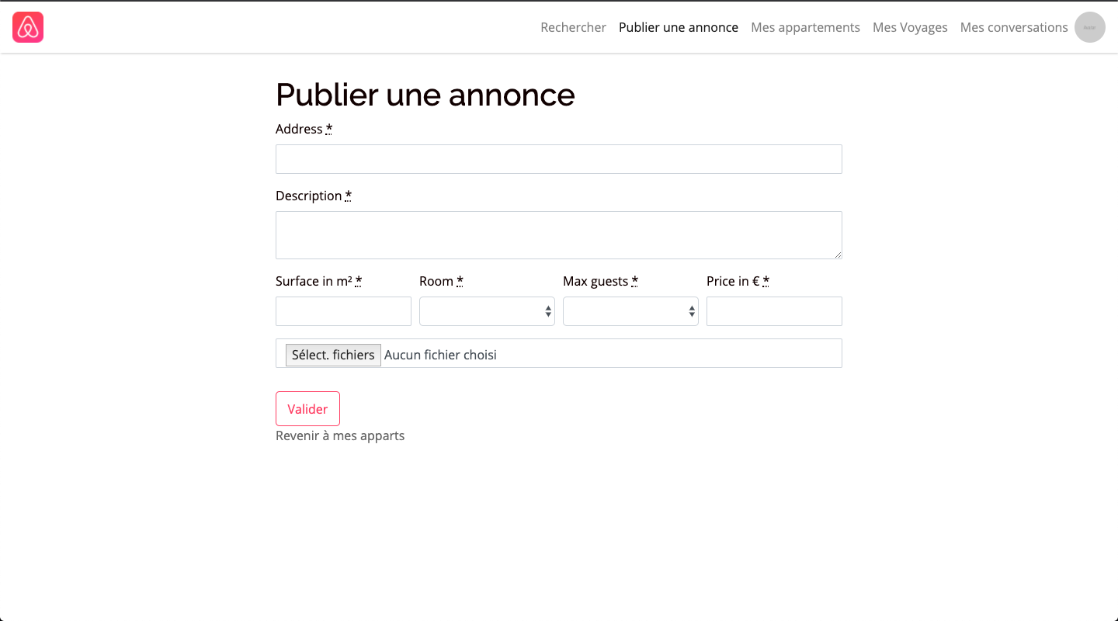Open Mes appartements from the navbar
The height and width of the screenshot is (621, 1118).
pyautogui.click(x=805, y=27)
